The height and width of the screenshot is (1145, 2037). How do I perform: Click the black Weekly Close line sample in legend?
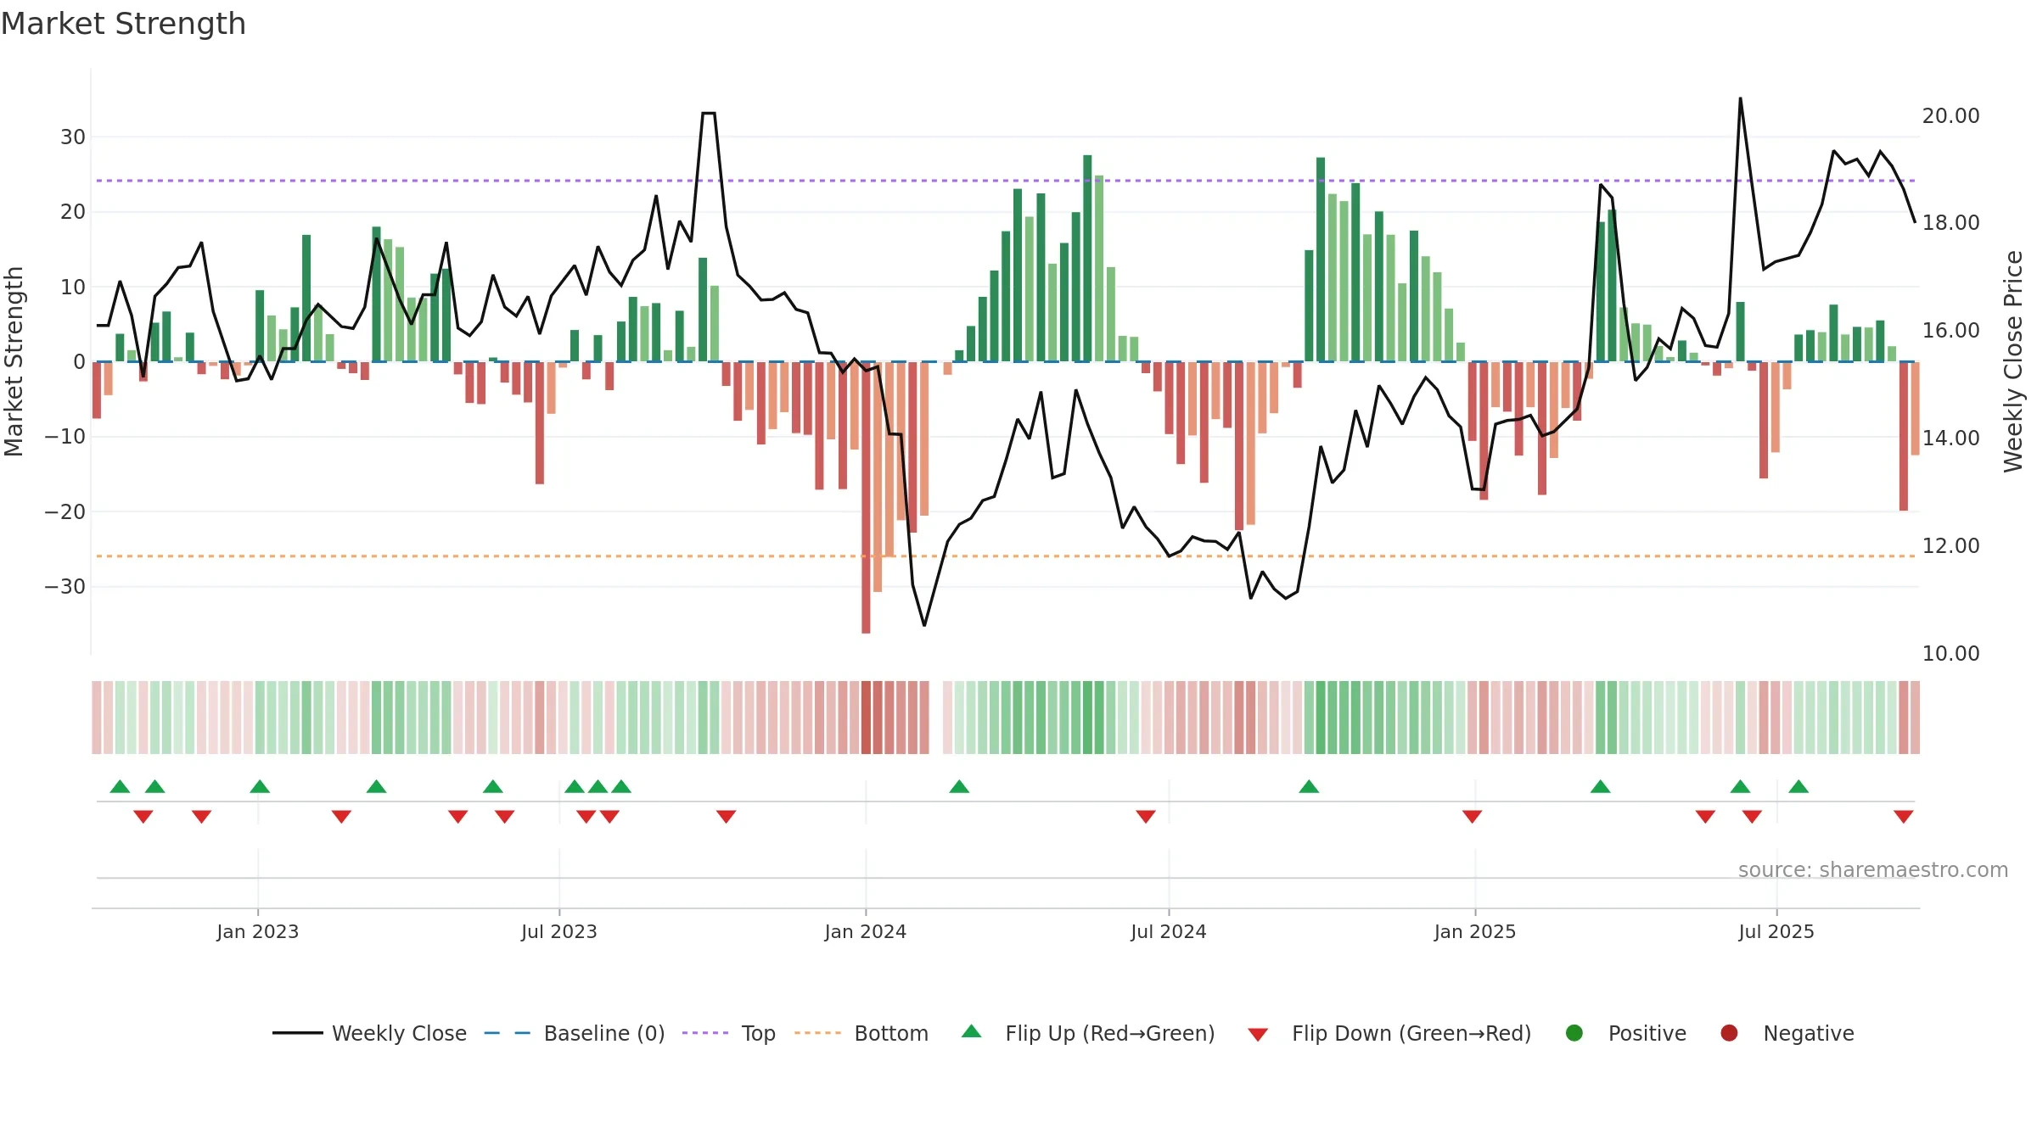[x=298, y=1033]
